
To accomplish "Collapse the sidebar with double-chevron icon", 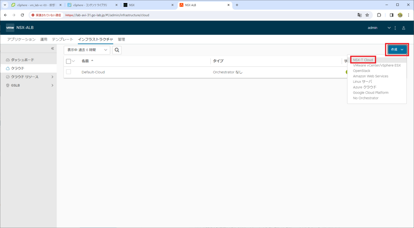I will pos(52,49).
